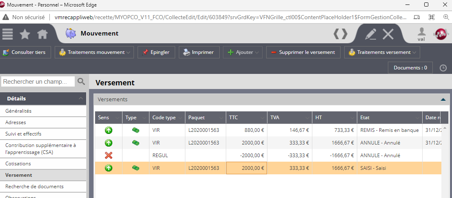The image size is (452, 198).
Task: Go to home via house icon
Action: pyautogui.click(x=42, y=34)
